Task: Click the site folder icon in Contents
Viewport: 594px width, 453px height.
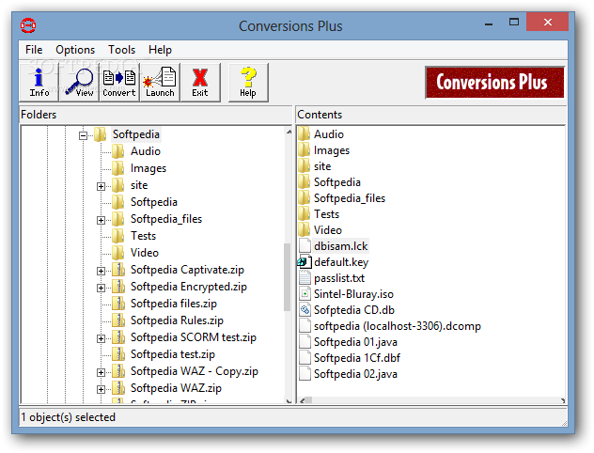Action: pyautogui.click(x=305, y=166)
